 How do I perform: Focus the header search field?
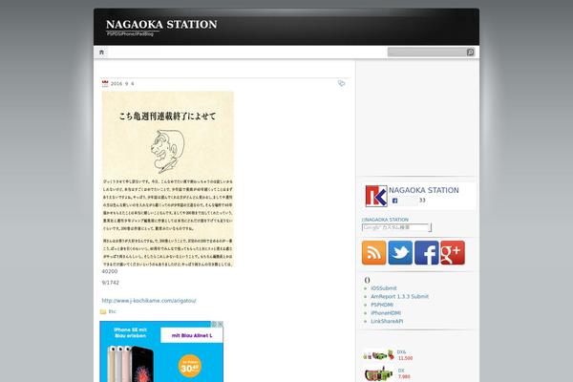click(427, 53)
